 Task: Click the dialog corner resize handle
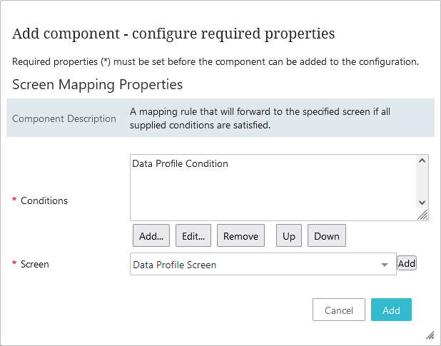430,335
